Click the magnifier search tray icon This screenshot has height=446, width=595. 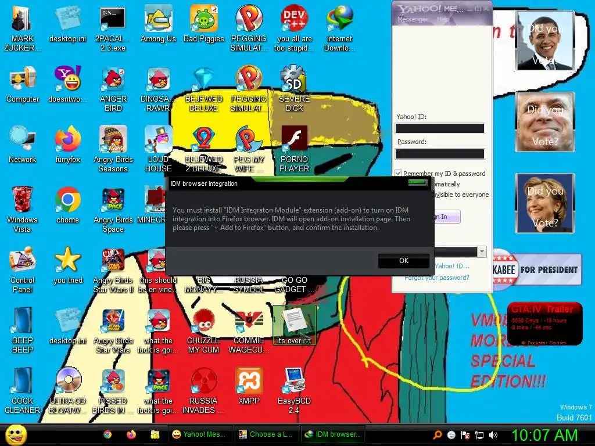tap(438, 435)
